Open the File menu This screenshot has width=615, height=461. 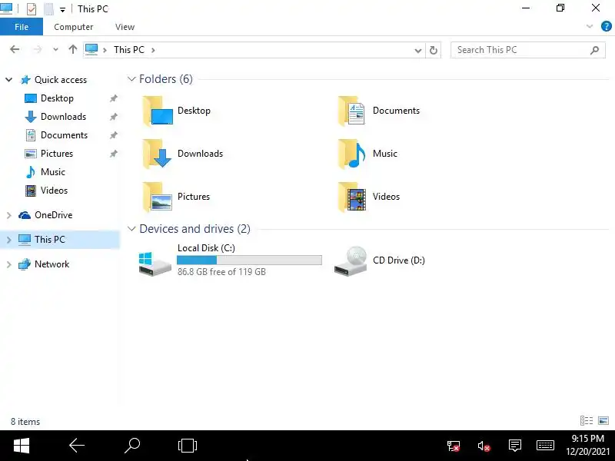pos(22,27)
